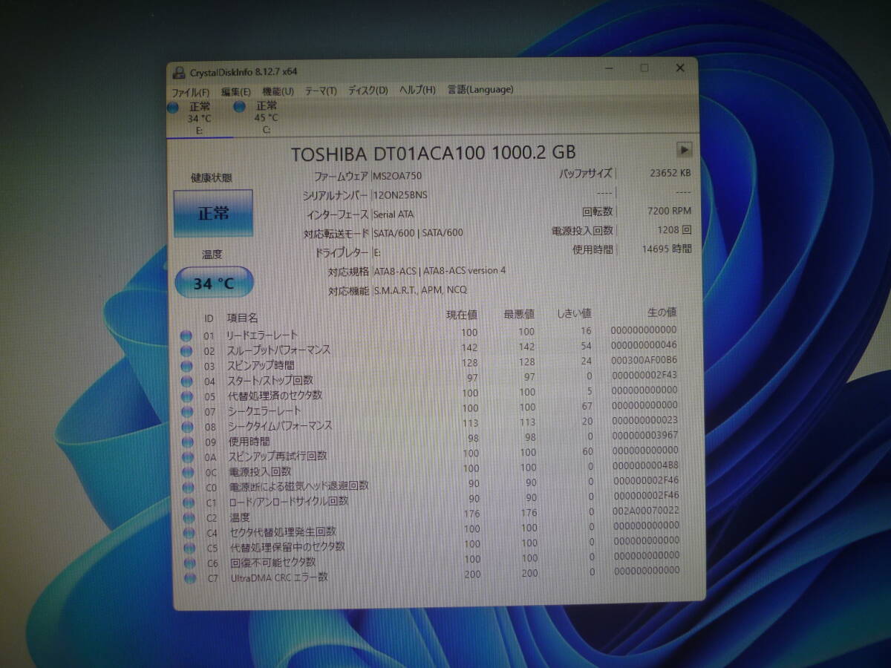Screen dimensions: 891x668
Task: Click the 34 °C temperature button
Action: (214, 284)
